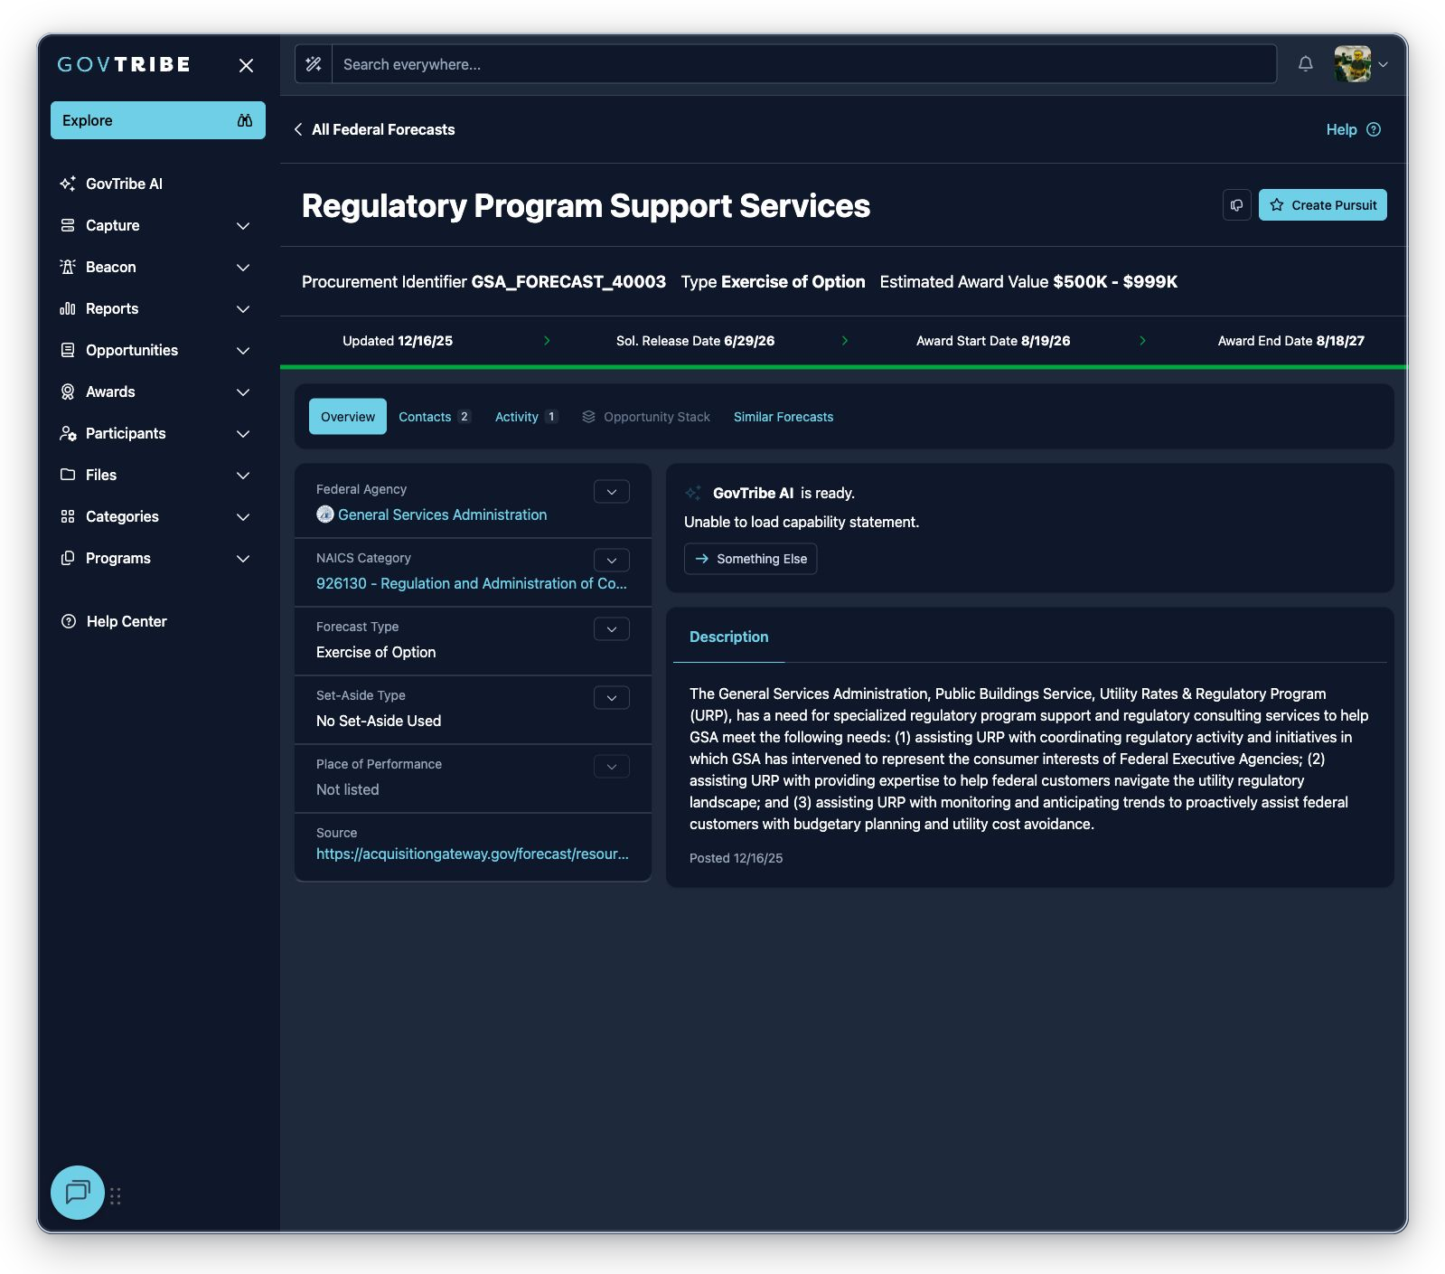Viewport: 1445px width, 1274px height.
Task: Switch to the Contacts tab
Action: (435, 417)
